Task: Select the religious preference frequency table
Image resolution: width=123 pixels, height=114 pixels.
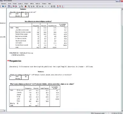Action: (35, 96)
